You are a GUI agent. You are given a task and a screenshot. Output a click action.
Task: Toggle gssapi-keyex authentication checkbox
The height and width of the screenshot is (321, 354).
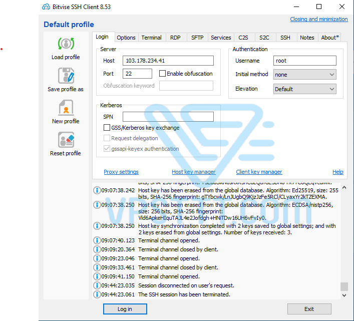pos(107,149)
